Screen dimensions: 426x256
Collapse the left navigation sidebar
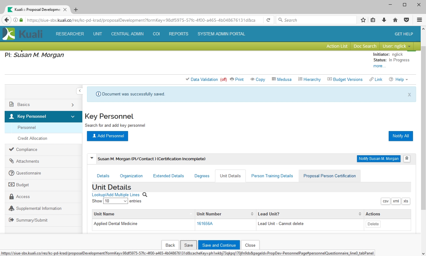(x=80, y=91)
